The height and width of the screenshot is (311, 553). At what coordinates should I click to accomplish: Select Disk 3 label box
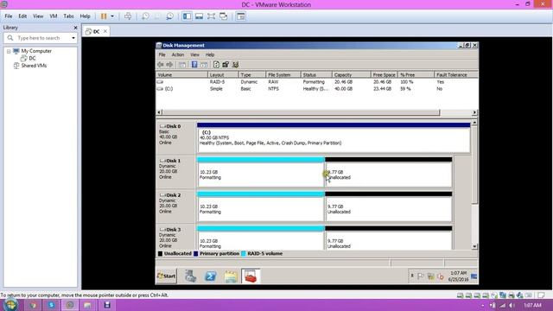[175, 238]
